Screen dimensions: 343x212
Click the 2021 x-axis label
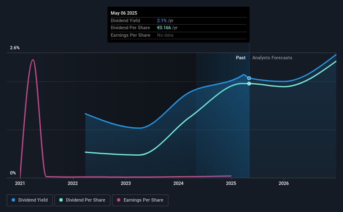(x=20, y=183)
